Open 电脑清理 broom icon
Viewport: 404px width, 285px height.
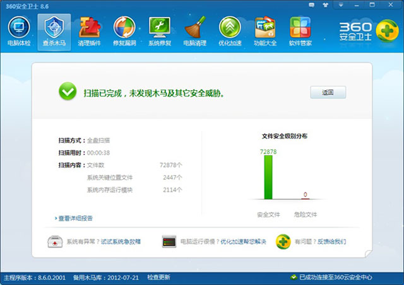point(195,27)
